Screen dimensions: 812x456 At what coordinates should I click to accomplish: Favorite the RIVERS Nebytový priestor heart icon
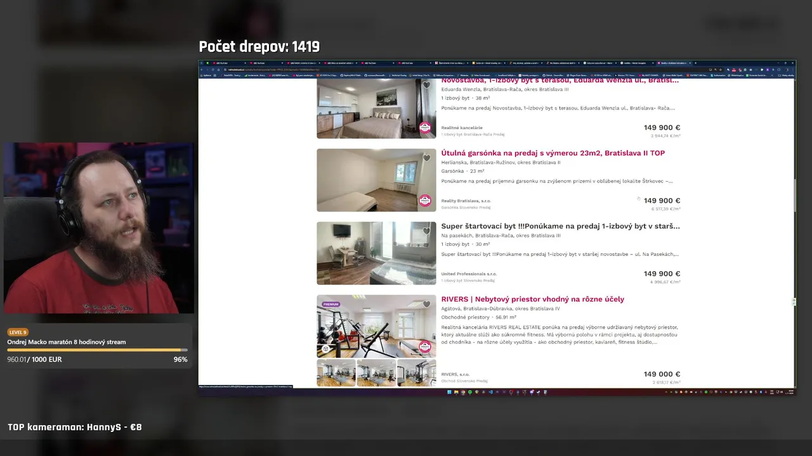point(427,304)
